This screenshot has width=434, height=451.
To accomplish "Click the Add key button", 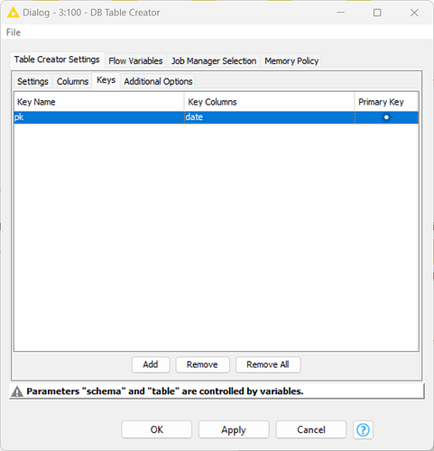I will [151, 364].
